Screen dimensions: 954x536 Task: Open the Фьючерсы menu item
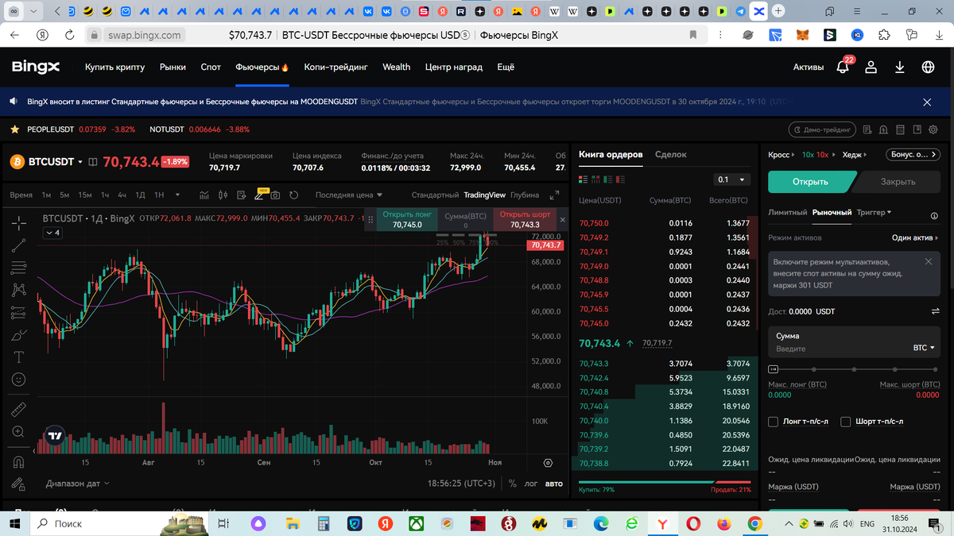262,67
